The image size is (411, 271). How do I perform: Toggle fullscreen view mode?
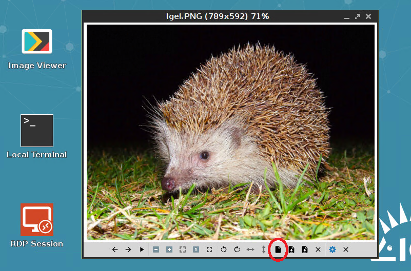point(209,249)
